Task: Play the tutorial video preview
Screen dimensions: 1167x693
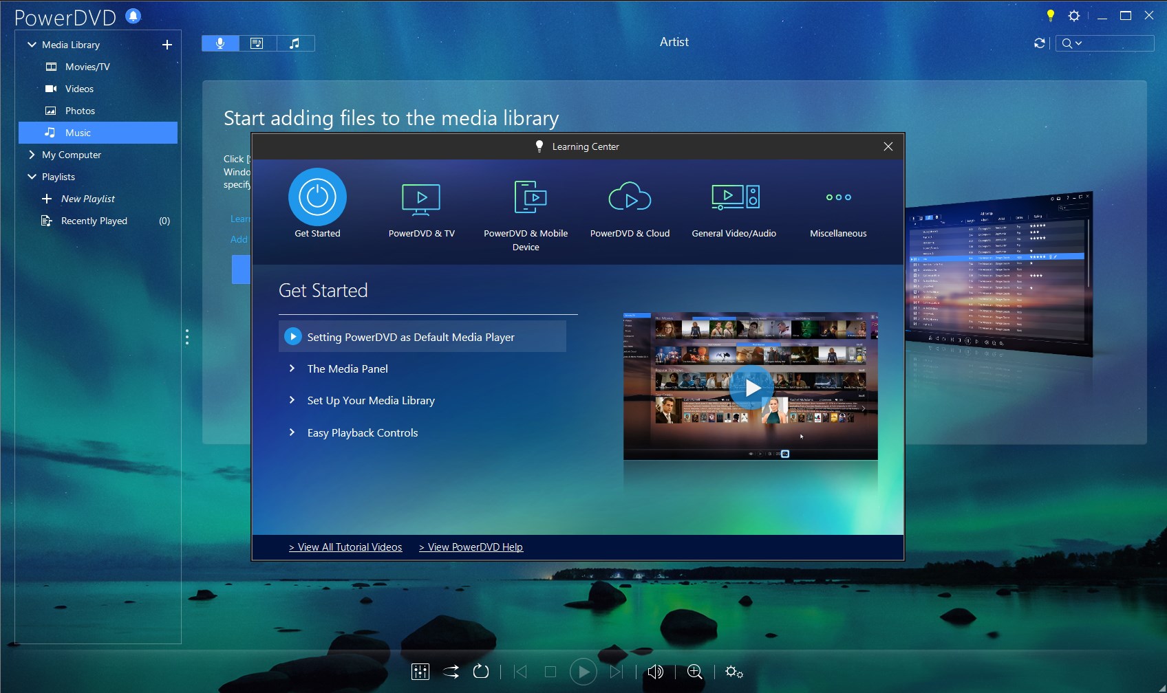Action: (751, 388)
